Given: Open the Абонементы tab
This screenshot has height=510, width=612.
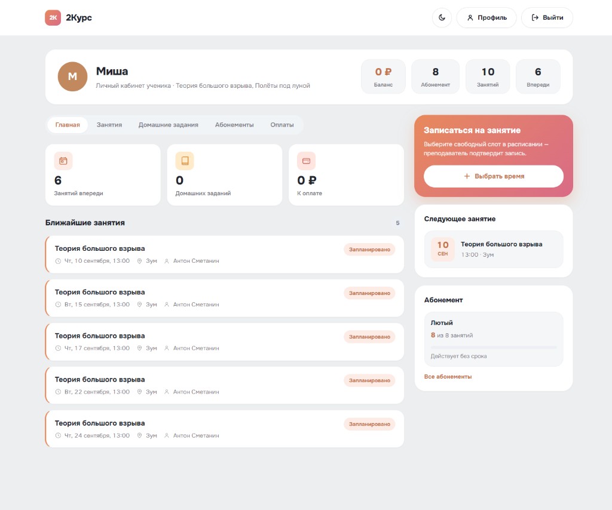Looking at the screenshot, I should click(234, 125).
